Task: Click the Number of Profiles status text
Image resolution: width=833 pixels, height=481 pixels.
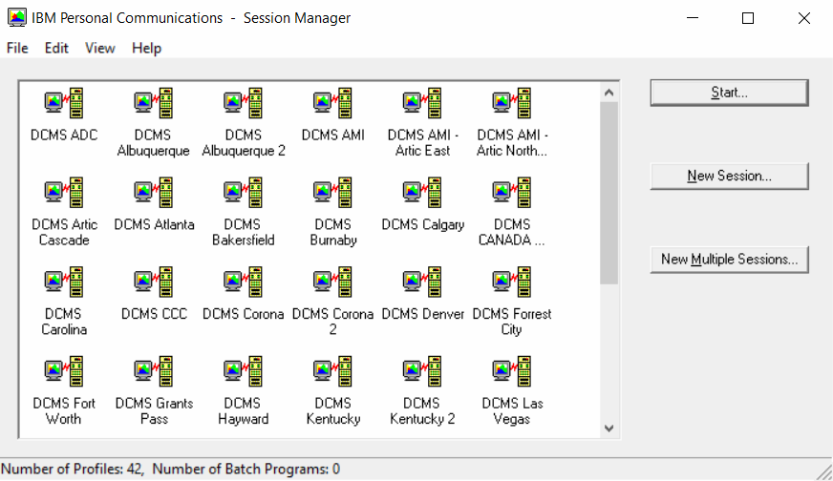Action: click(x=73, y=470)
